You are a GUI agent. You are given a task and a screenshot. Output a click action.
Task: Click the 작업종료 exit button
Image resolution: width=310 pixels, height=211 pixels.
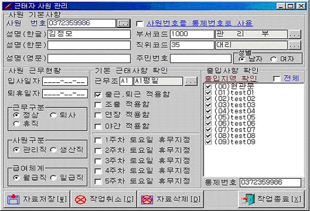pos(271,199)
